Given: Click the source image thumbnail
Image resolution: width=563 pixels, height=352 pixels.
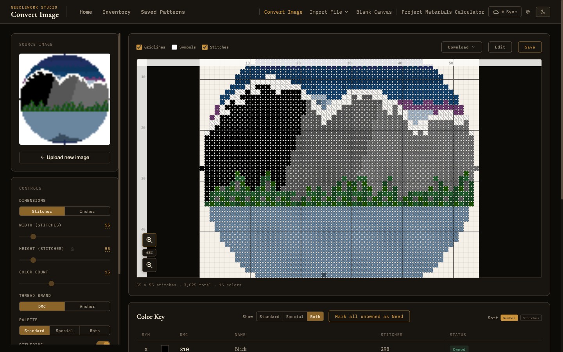Looking at the screenshot, I should (65, 99).
